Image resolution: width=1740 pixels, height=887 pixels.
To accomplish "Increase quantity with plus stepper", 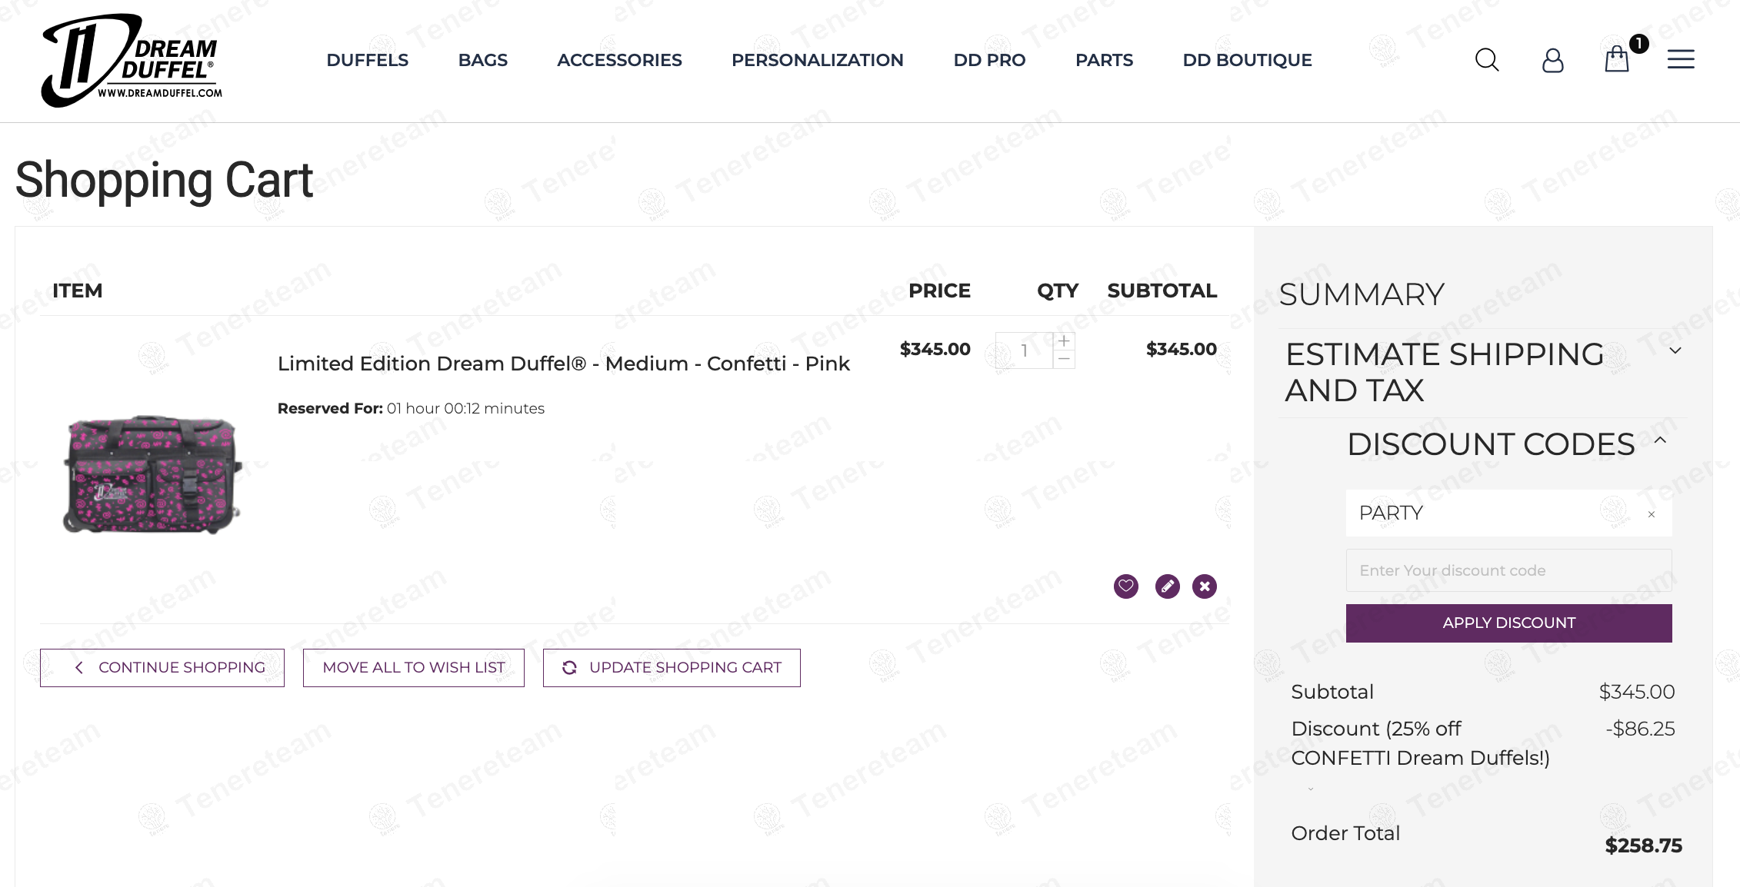I will coord(1064,341).
